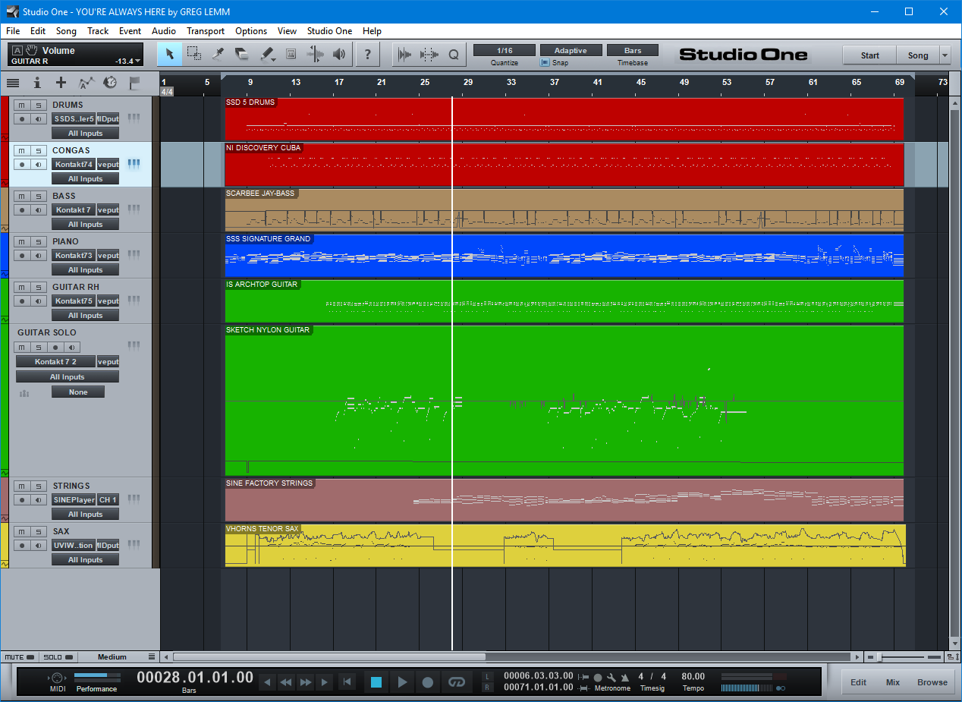Open the Adaptive snap dropdown
The width and height of the screenshot is (962, 702).
click(x=571, y=50)
